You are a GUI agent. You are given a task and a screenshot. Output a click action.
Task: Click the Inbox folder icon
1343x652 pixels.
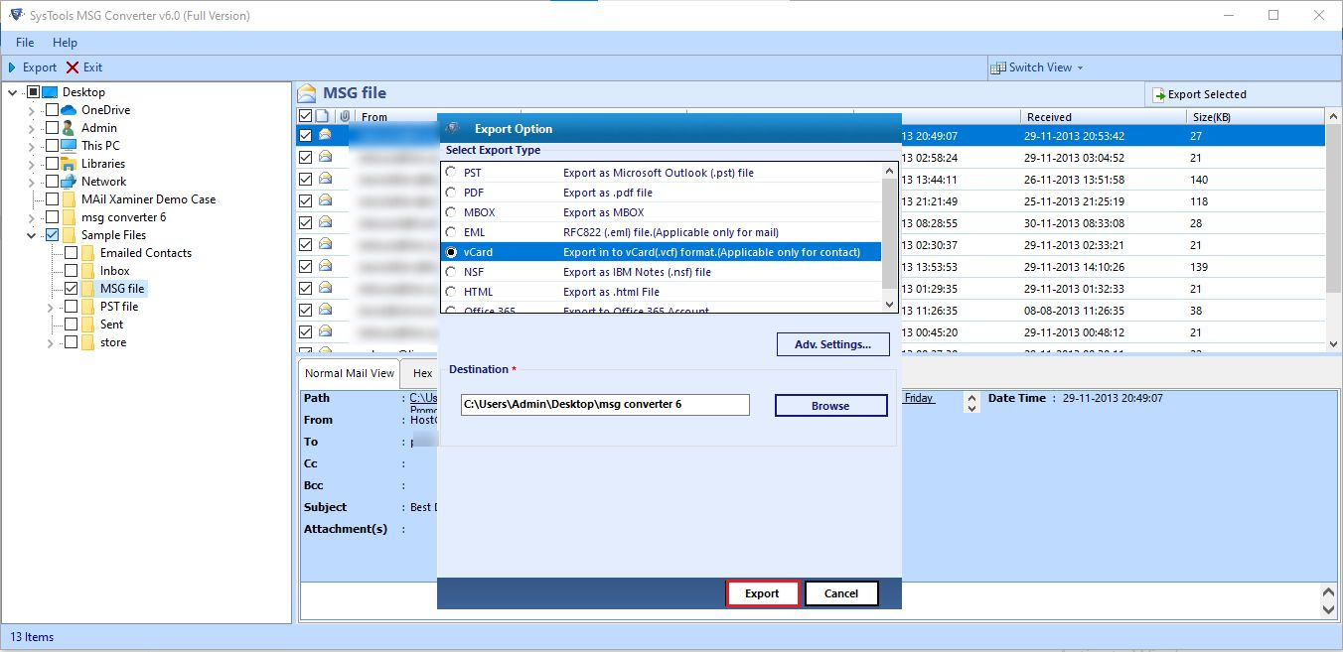[x=87, y=271]
